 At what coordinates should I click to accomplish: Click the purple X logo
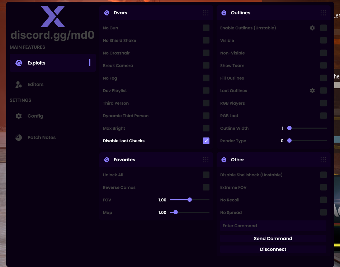[53, 16]
